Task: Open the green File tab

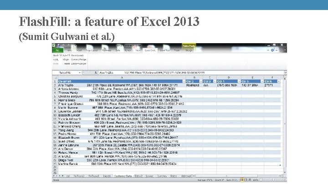Action: point(57,50)
